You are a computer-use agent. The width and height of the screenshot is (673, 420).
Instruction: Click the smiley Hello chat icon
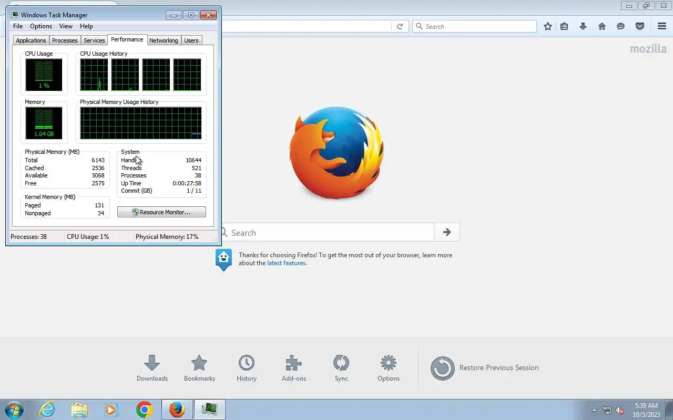[x=621, y=26]
